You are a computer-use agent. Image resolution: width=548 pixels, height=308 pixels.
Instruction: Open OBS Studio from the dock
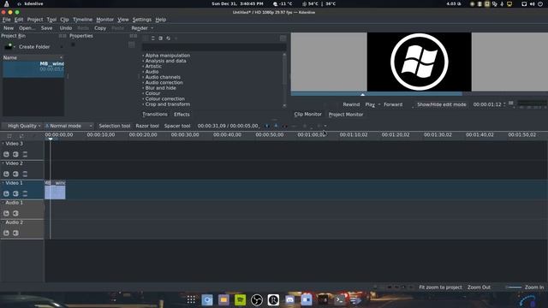pyautogui.click(x=257, y=299)
